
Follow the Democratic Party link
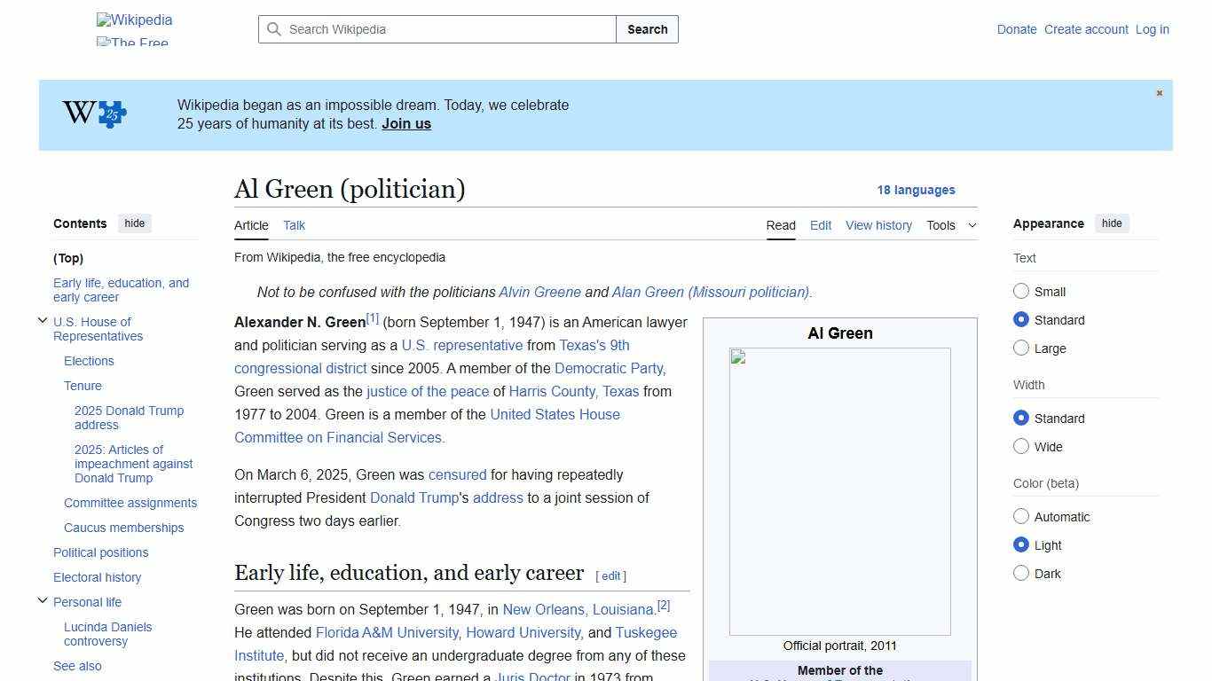click(609, 368)
